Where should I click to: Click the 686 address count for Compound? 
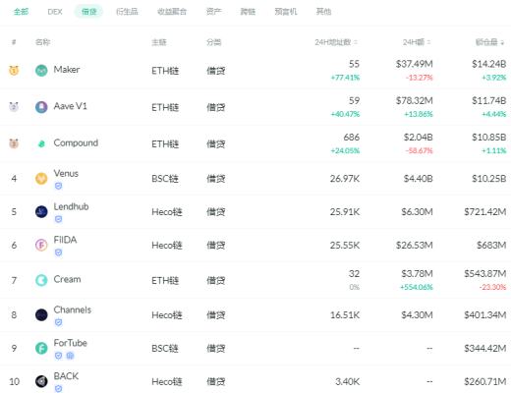pyautogui.click(x=352, y=138)
